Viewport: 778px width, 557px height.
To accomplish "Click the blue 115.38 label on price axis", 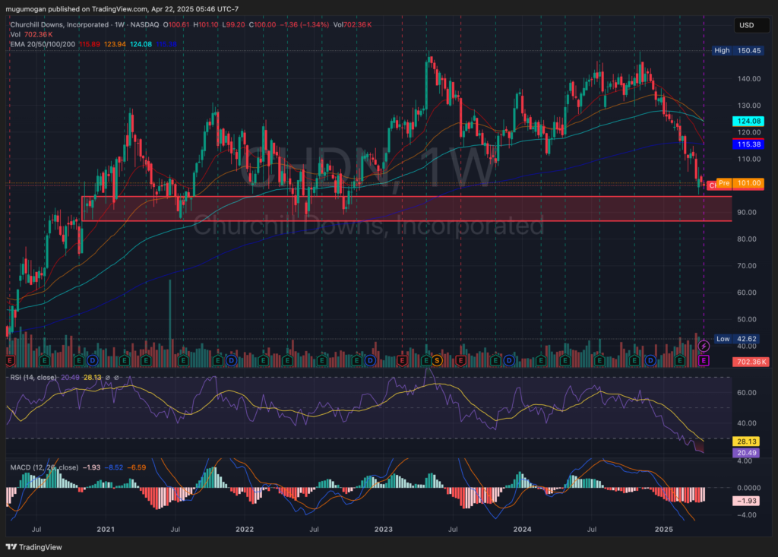I will [x=748, y=144].
